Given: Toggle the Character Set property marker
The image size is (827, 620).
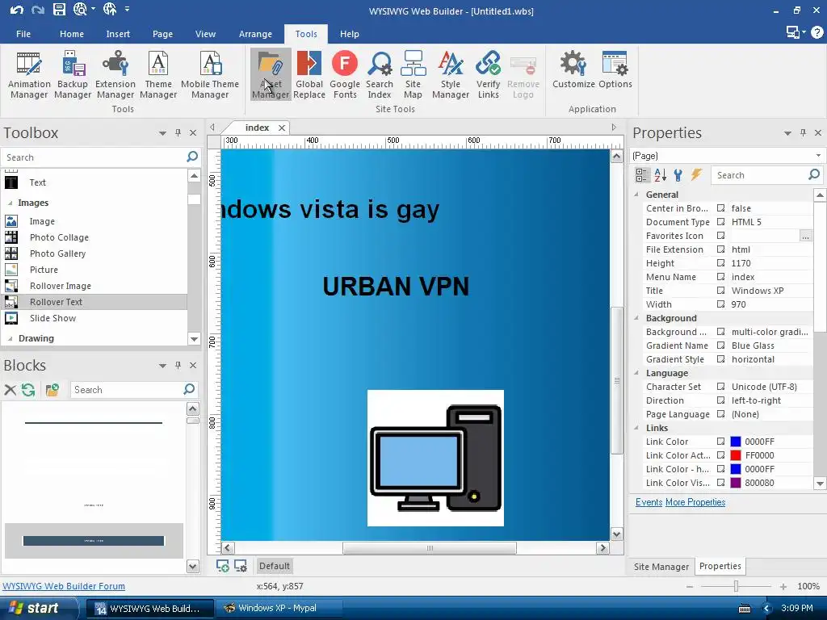Looking at the screenshot, I should pos(720,387).
